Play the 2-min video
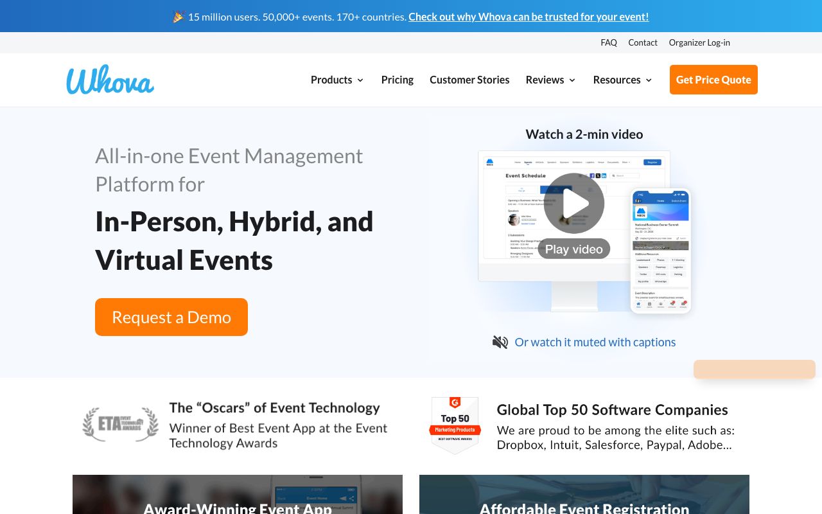The image size is (822, 514). (573, 203)
